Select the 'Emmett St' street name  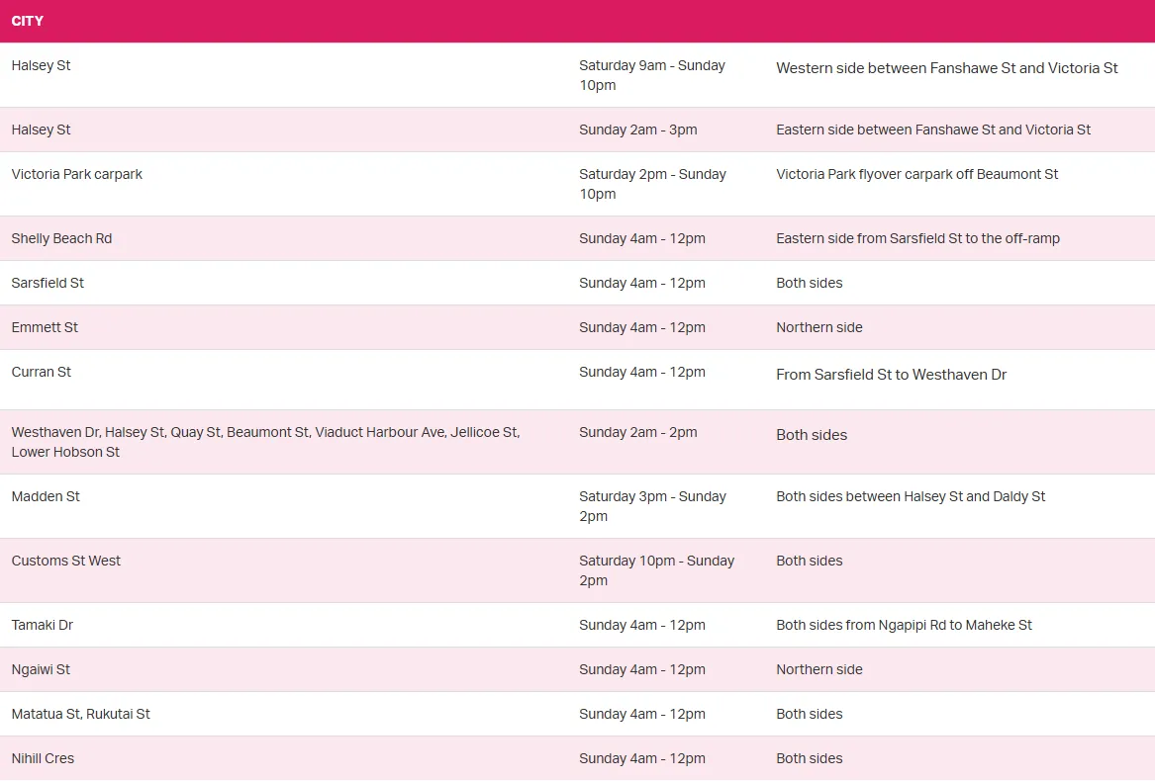tap(45, 327)
